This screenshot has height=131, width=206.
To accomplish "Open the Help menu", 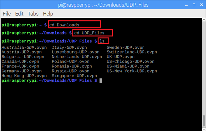I will point(48,14).
